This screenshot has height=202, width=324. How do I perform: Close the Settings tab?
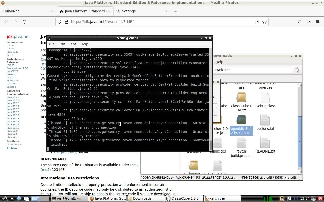pyautogui.click(x=166, y=11)
